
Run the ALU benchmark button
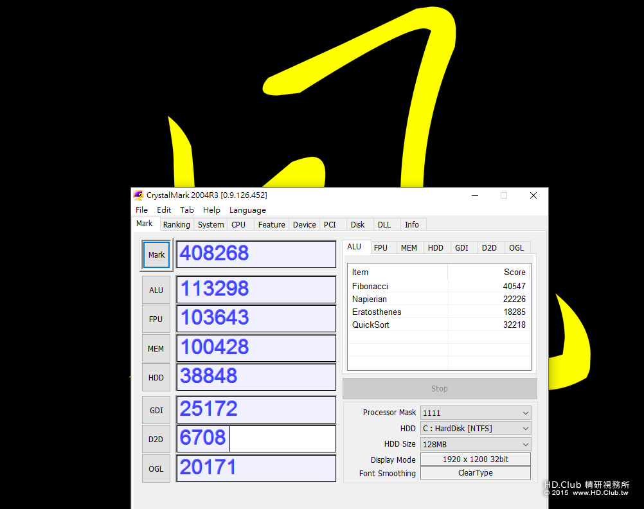pyautogui.click(x=156, y=290)
